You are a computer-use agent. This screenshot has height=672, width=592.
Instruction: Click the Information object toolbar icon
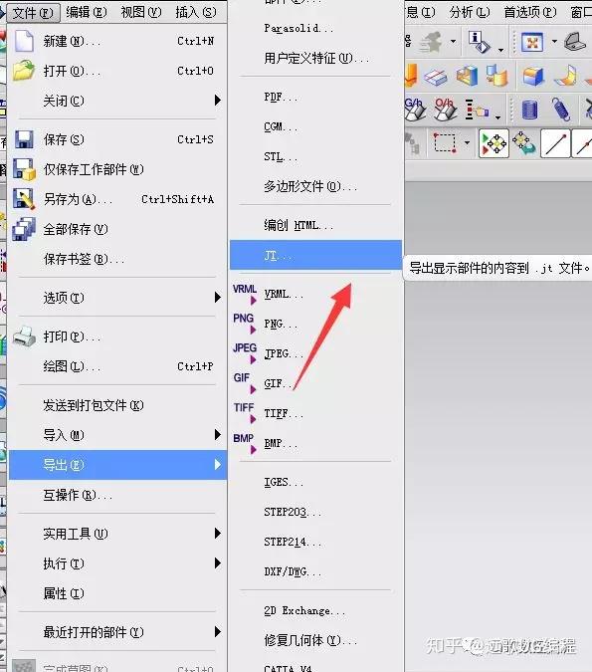point(479,42)
